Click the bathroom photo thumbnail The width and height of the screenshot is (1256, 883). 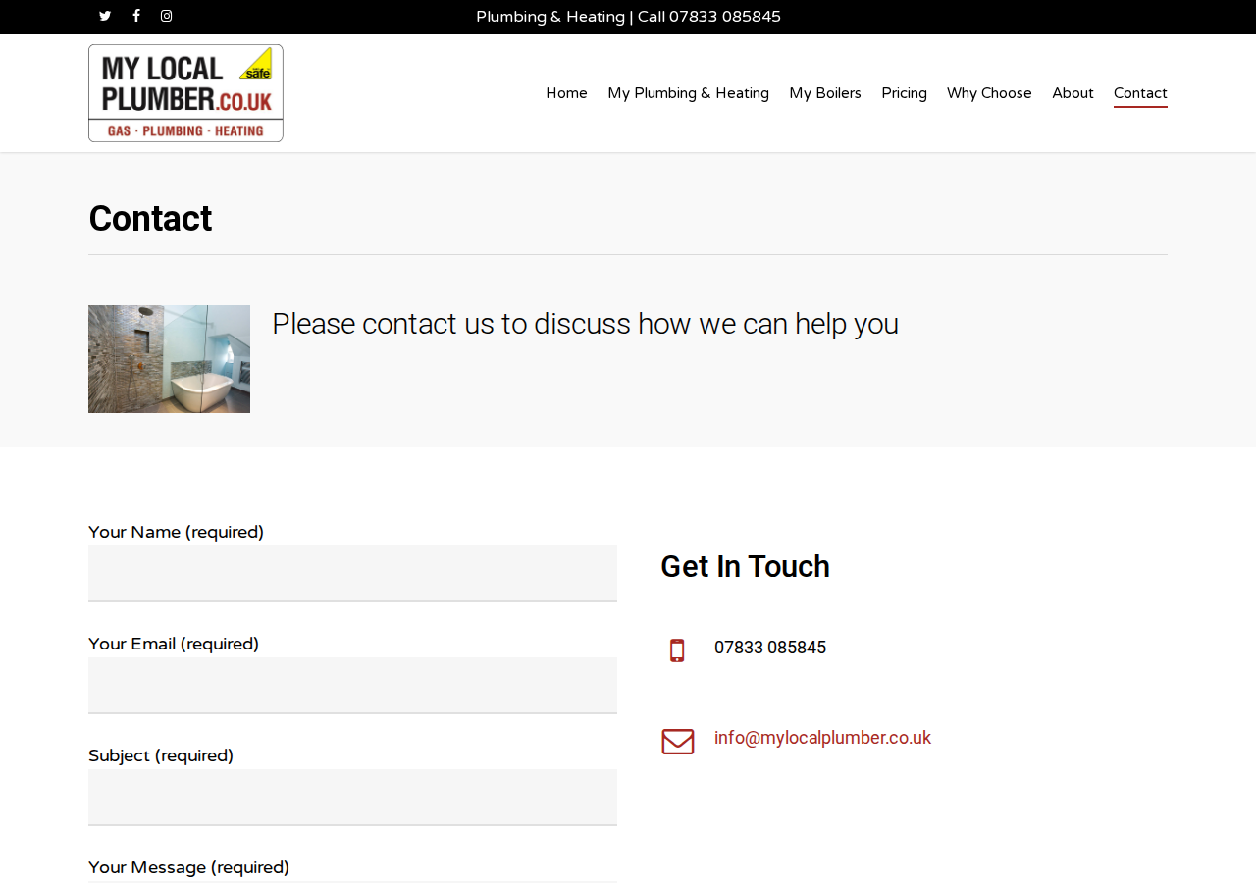click(x=169, y=359)
